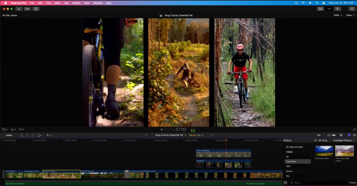Open the Modify menu

[76, 3]
